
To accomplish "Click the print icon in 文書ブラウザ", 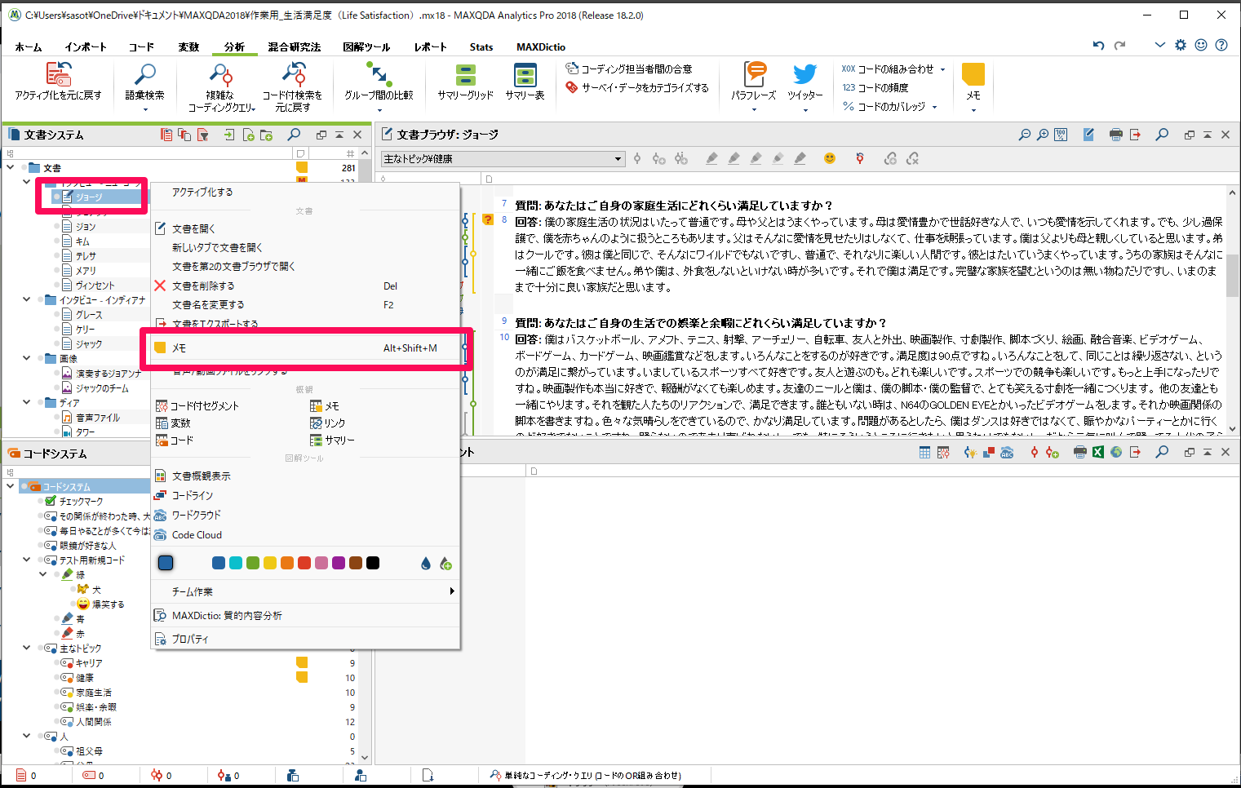I will tap(1116, 135).
